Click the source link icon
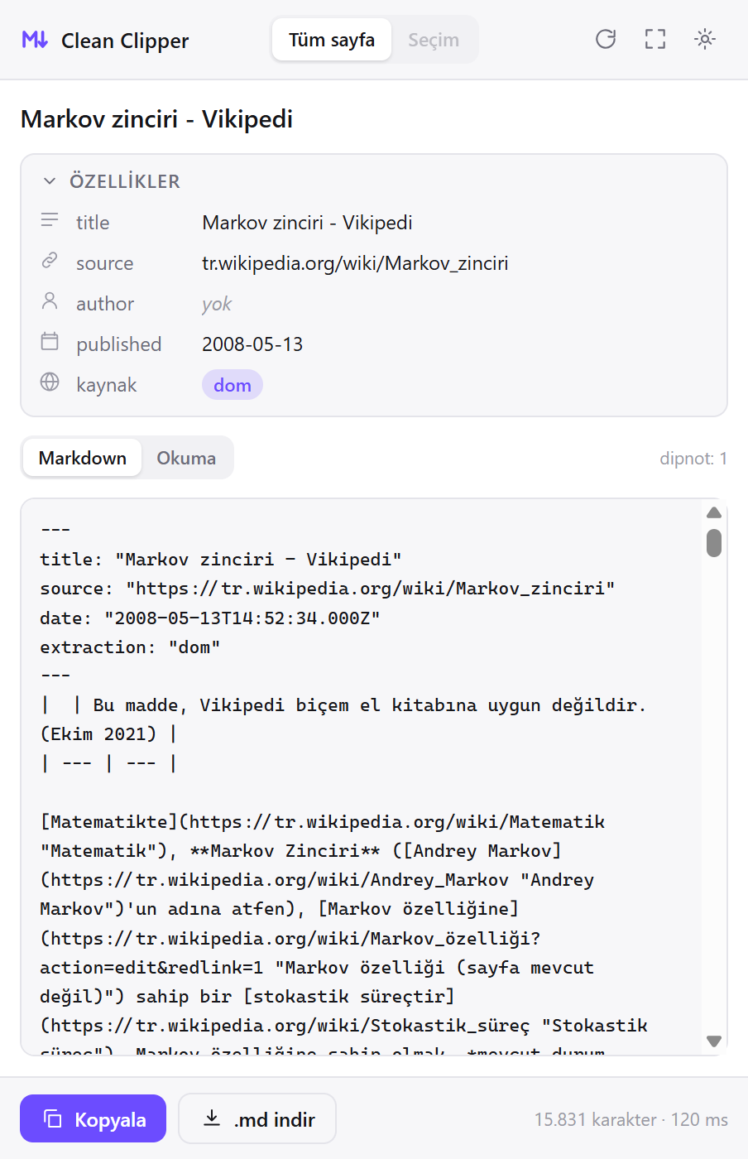The image size is (748, 1159). (50, 262)
